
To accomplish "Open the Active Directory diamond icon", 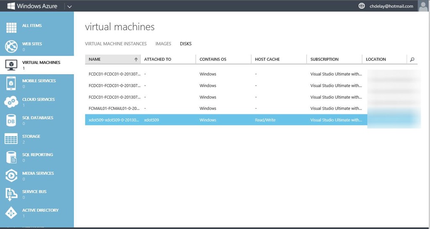I will click(x=11, y=213).
